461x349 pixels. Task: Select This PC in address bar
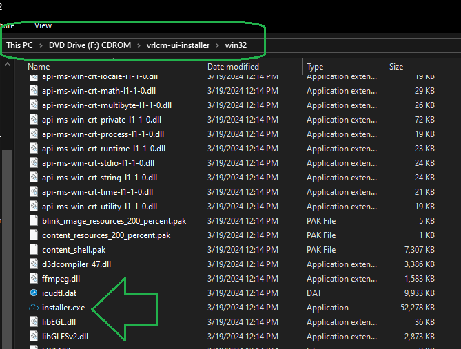pyautogui.click(x=20, y=45)
